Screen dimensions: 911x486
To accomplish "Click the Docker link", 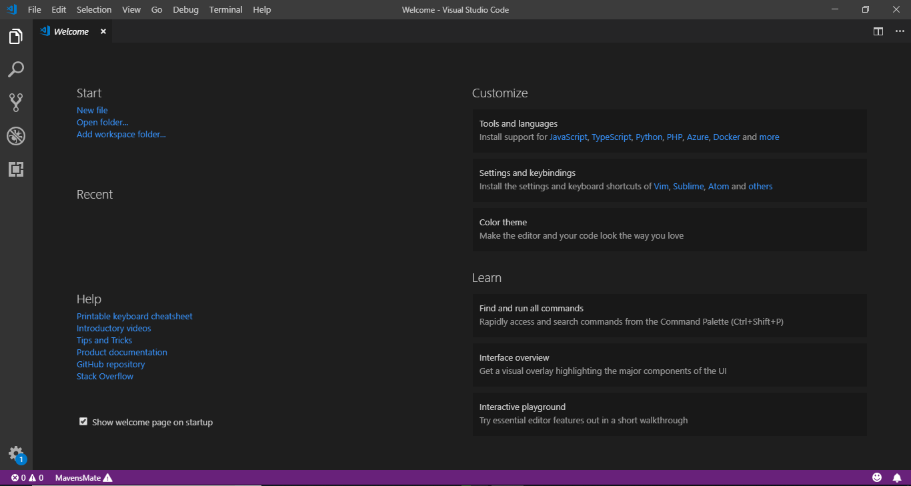I will (727, 137).
